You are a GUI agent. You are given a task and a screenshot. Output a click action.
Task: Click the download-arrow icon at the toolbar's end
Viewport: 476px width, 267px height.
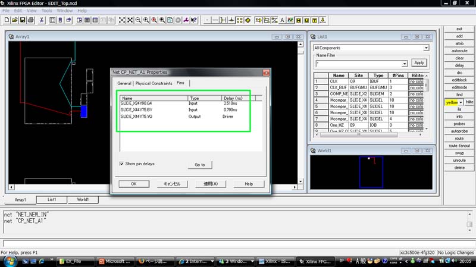pos(322,20)
